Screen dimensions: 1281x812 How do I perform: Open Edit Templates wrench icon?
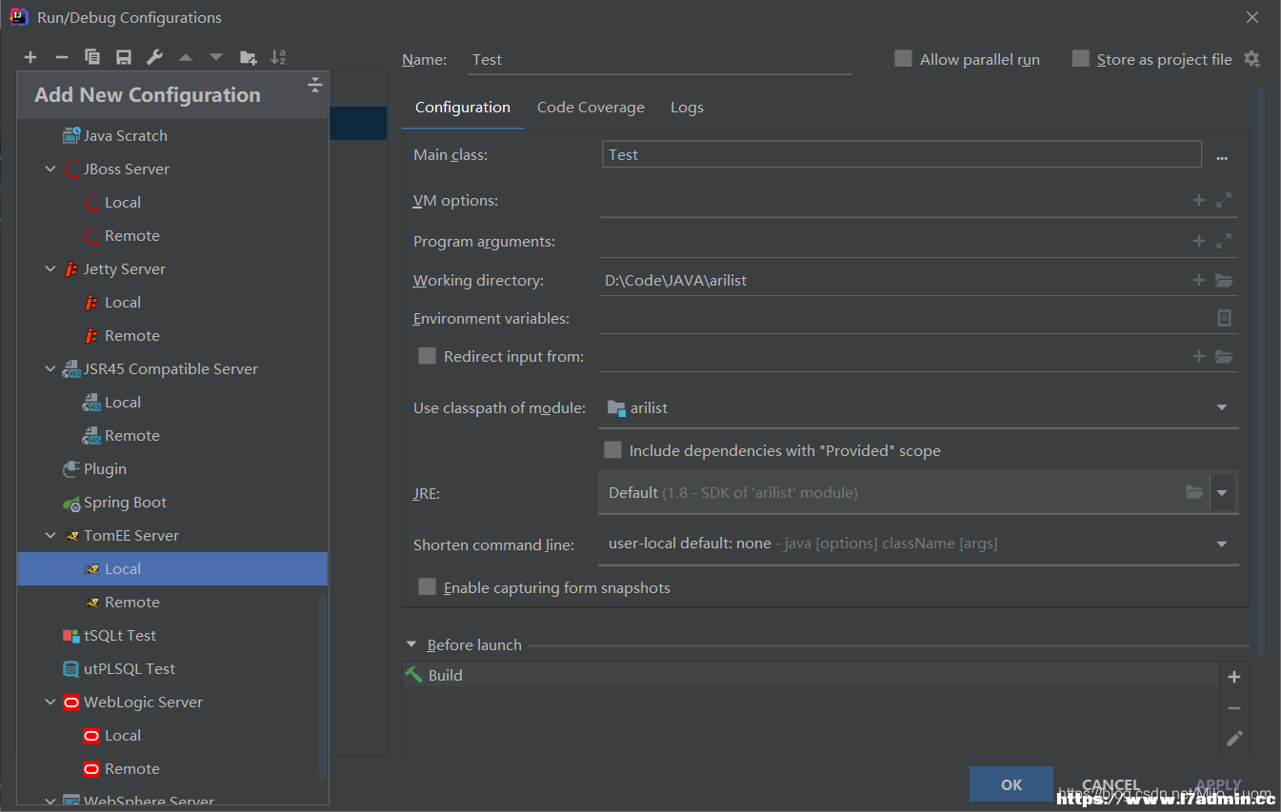tap(154, 58)
